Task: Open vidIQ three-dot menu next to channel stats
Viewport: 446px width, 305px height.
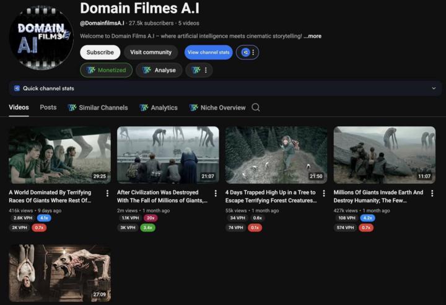Action: pos(253,52)
